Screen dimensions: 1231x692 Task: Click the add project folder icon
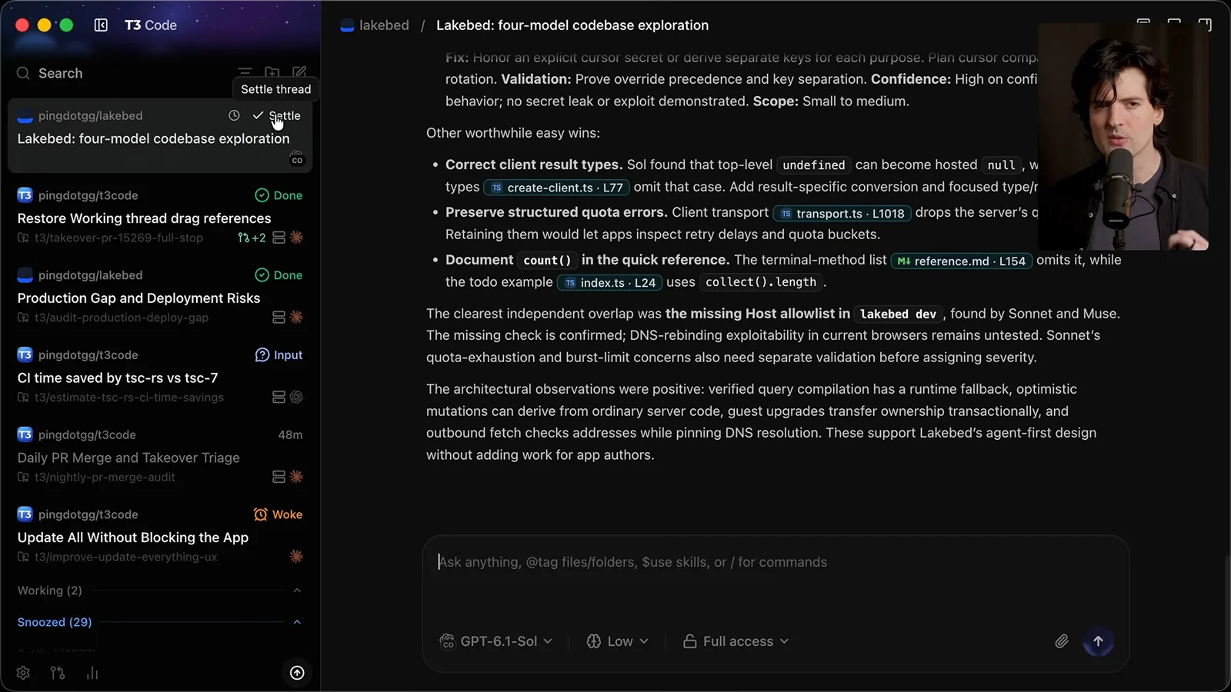point(272,72)
